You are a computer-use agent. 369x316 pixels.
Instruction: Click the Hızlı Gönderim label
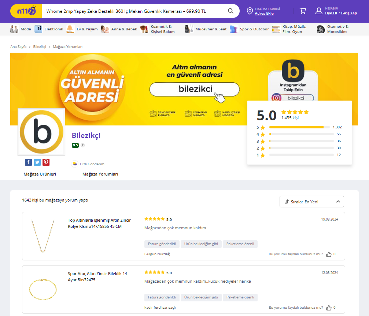[92, 164]
